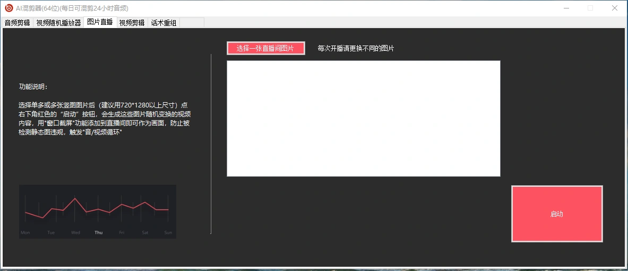The height and width of the screenshot is (271, 628).
Task: Hit the red 启动 button
Action: tap(557, 214)
